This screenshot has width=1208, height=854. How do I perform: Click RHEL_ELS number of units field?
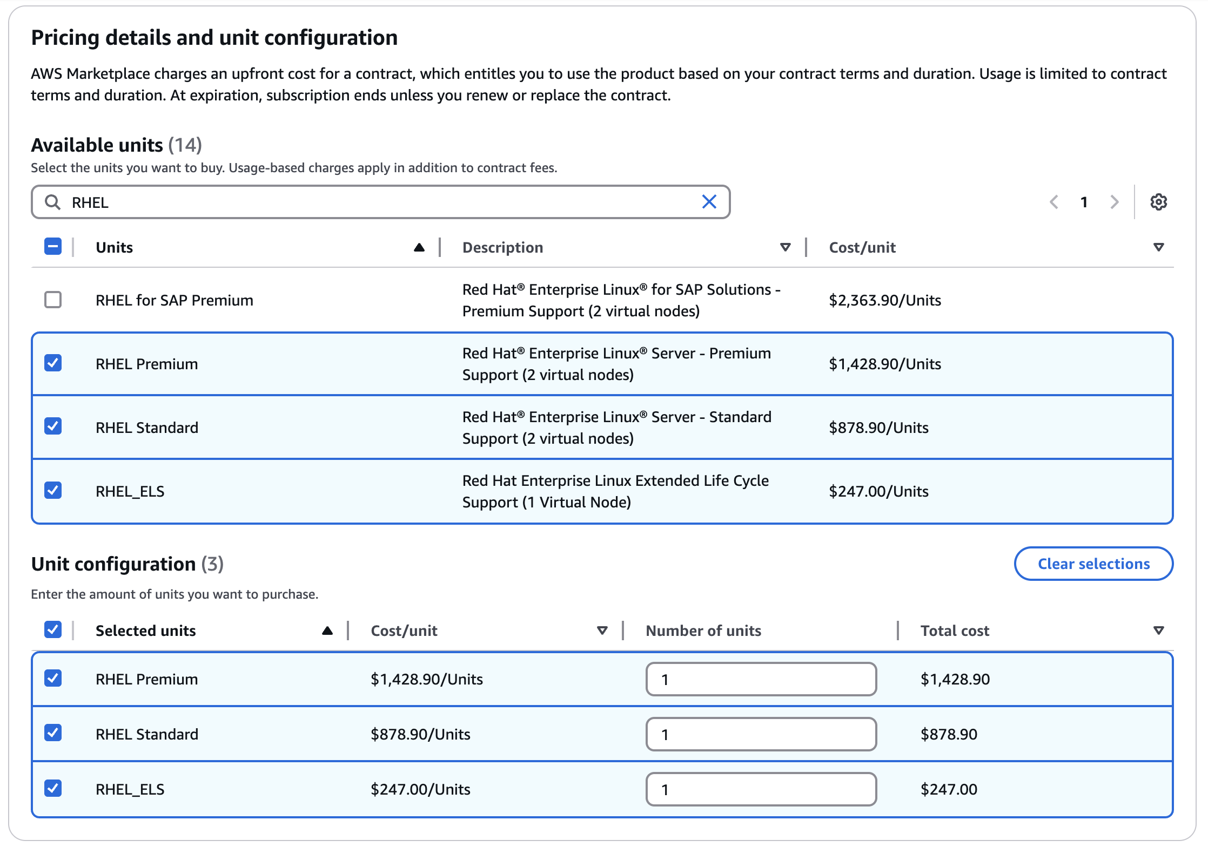coord(761,789)
